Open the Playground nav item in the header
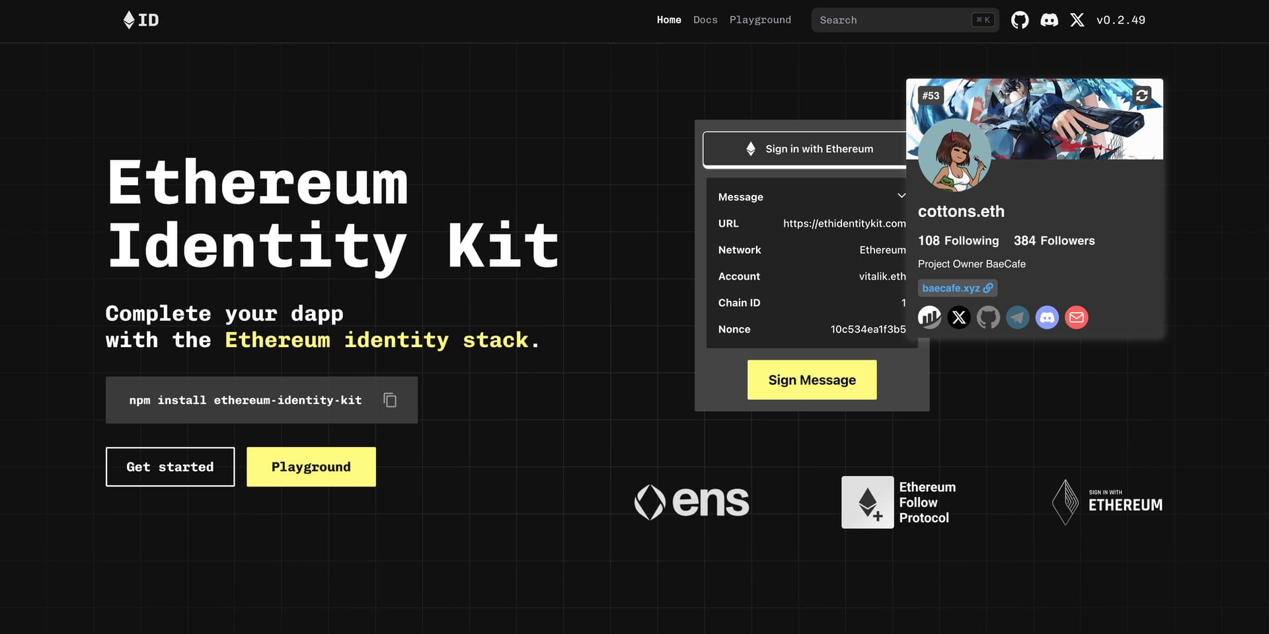Viewport: 1269px width, 634px height. [x=760, y=20]
